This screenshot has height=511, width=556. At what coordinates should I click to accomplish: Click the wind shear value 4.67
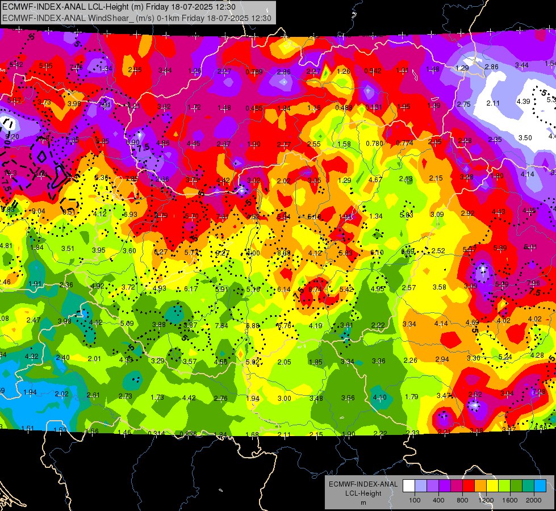[x=375, y=179]
